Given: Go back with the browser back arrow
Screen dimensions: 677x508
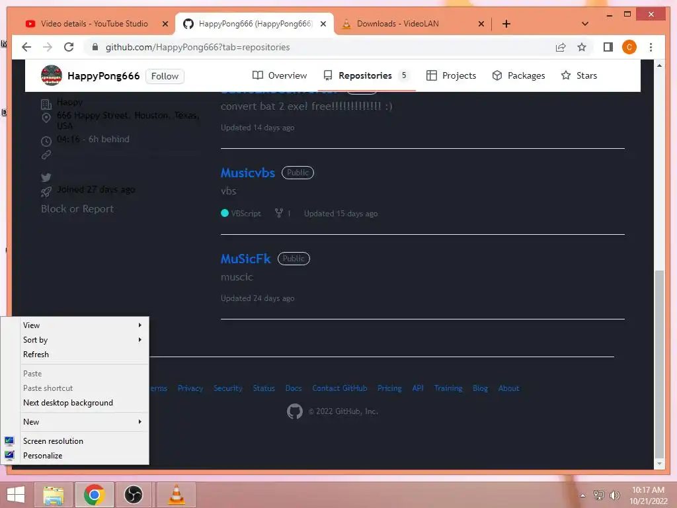Looking at the screenshot, I should (x=26, y=47).
